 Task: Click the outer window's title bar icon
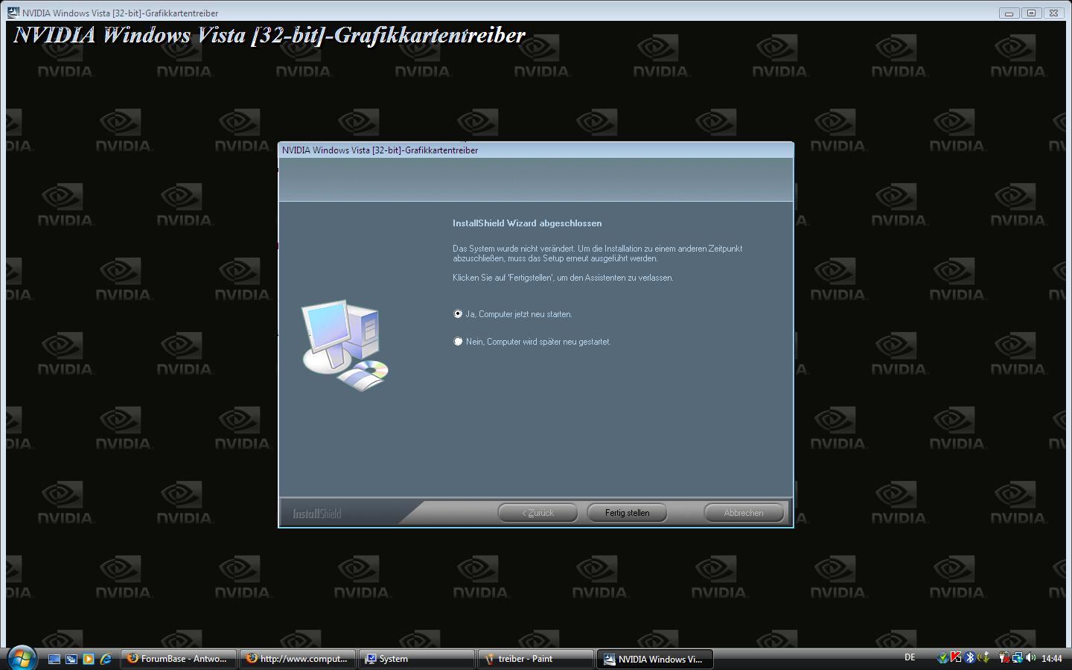coord(13,13)
